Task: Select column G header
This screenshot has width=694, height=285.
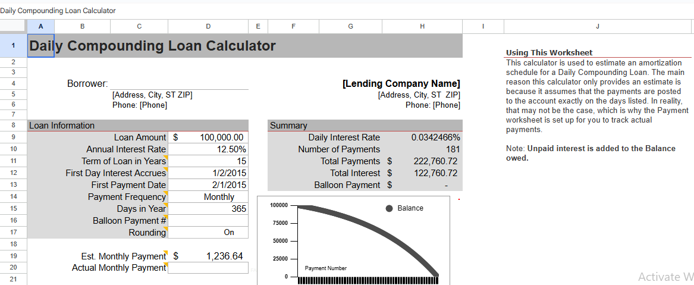Action: click(x=350, y=27)
